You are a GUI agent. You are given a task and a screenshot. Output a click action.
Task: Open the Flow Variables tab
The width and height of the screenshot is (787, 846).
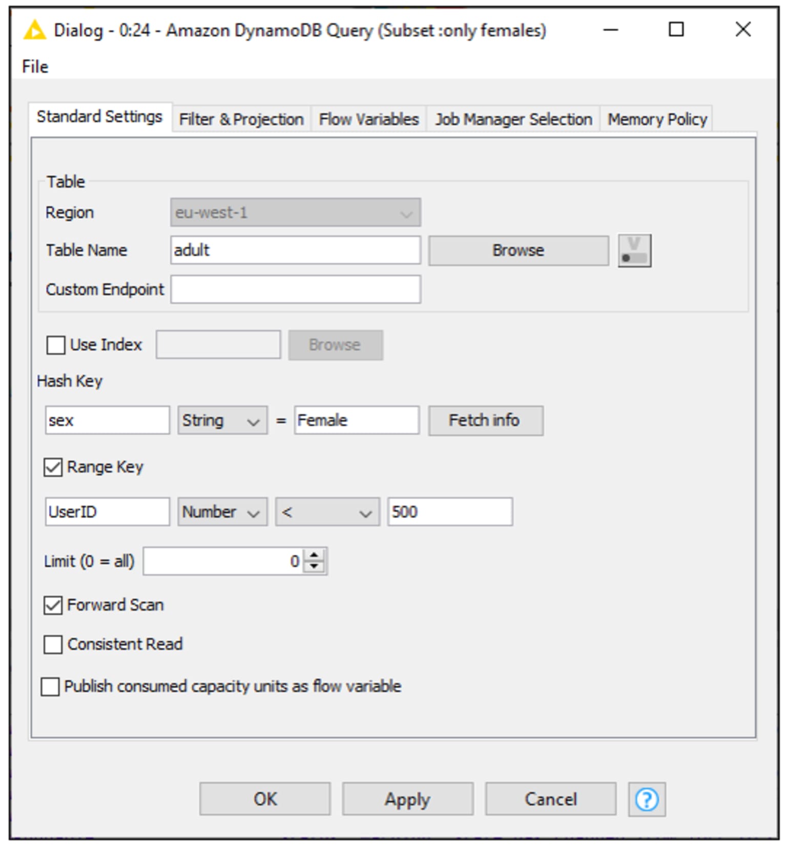click(x=369, y=119)
